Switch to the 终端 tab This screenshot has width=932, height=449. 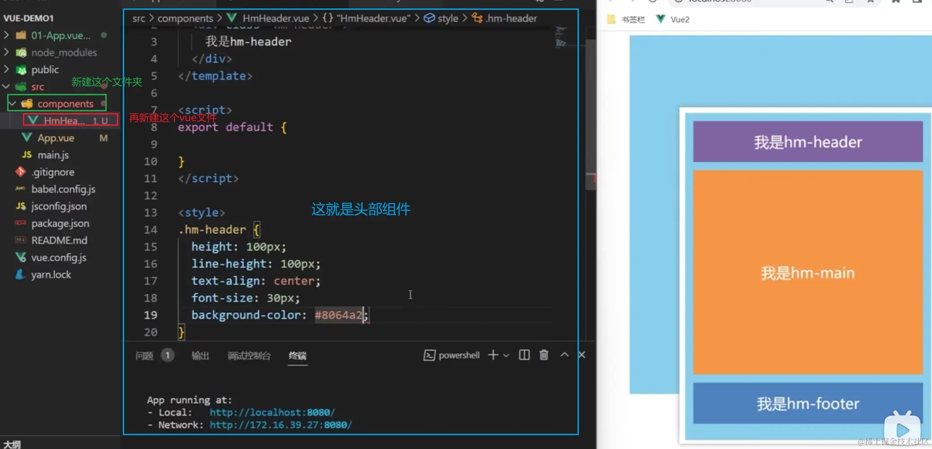298,356
